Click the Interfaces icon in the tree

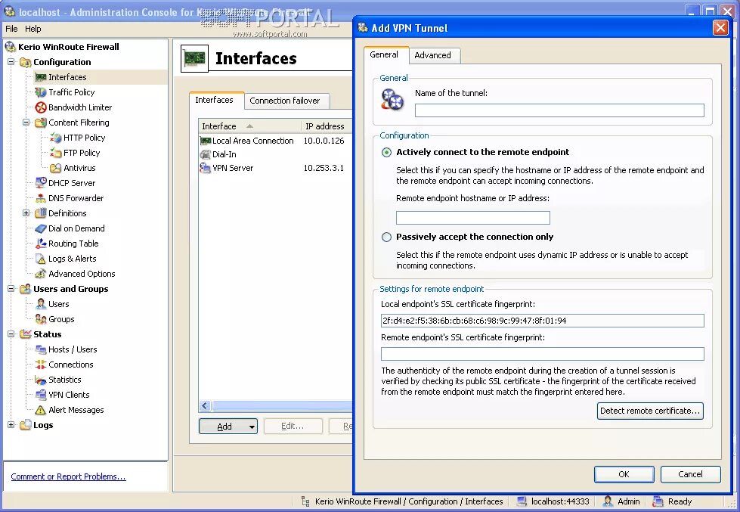point(41,77)
